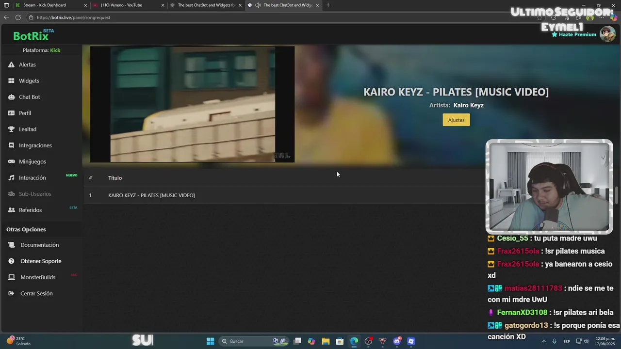
Task: Open Task View on the taskbar
Action: point(297,341)
